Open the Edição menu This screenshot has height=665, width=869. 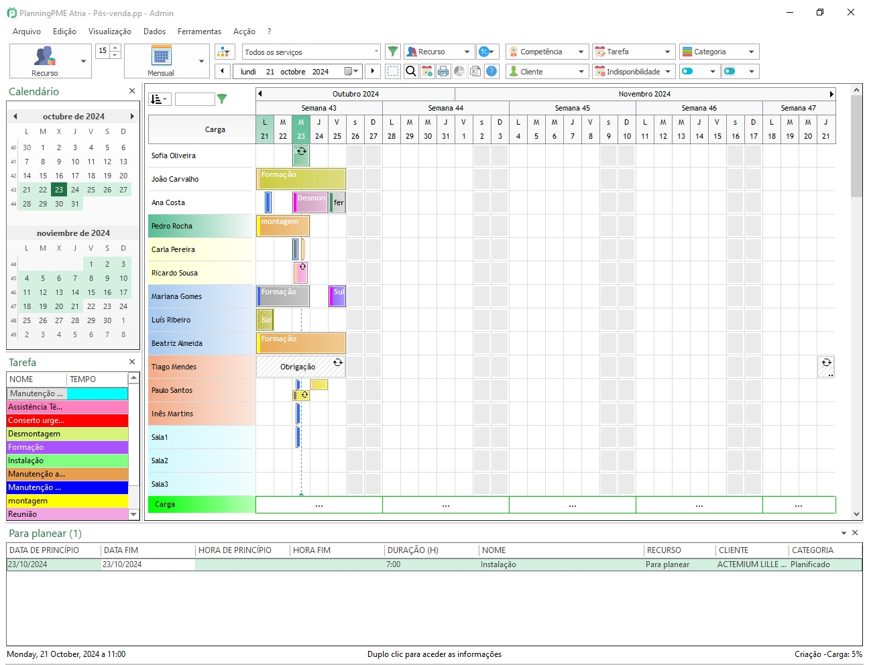click(64, 32)
